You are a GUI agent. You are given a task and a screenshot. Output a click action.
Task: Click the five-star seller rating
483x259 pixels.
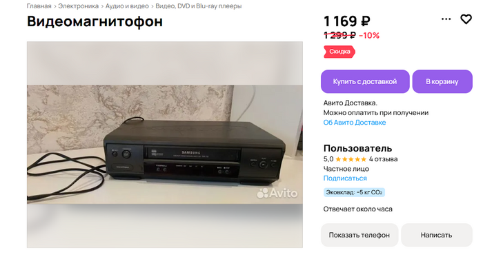[x=351, y=159]
